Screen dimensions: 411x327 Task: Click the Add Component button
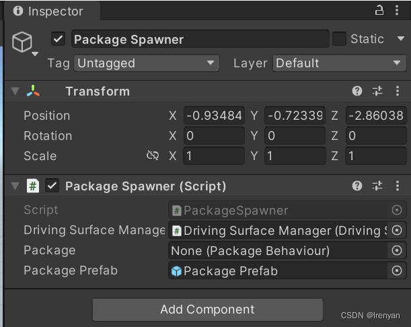[x=207, y=310]
